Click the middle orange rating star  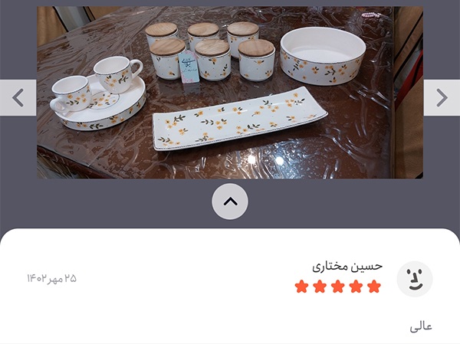click(x=338, y=287)
